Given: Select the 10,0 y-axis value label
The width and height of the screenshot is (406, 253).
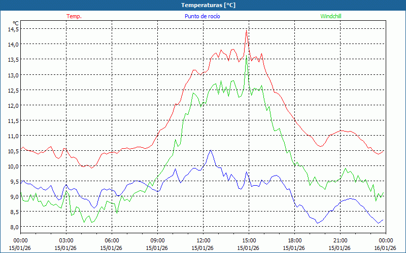Looking at the screenshot, I should tap(13, 166).
